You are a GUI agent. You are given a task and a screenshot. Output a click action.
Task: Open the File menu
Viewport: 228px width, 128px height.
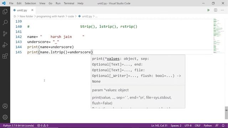pos(11,3)
